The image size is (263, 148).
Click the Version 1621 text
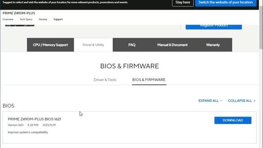pyautogui.click(x=16, y=125)
